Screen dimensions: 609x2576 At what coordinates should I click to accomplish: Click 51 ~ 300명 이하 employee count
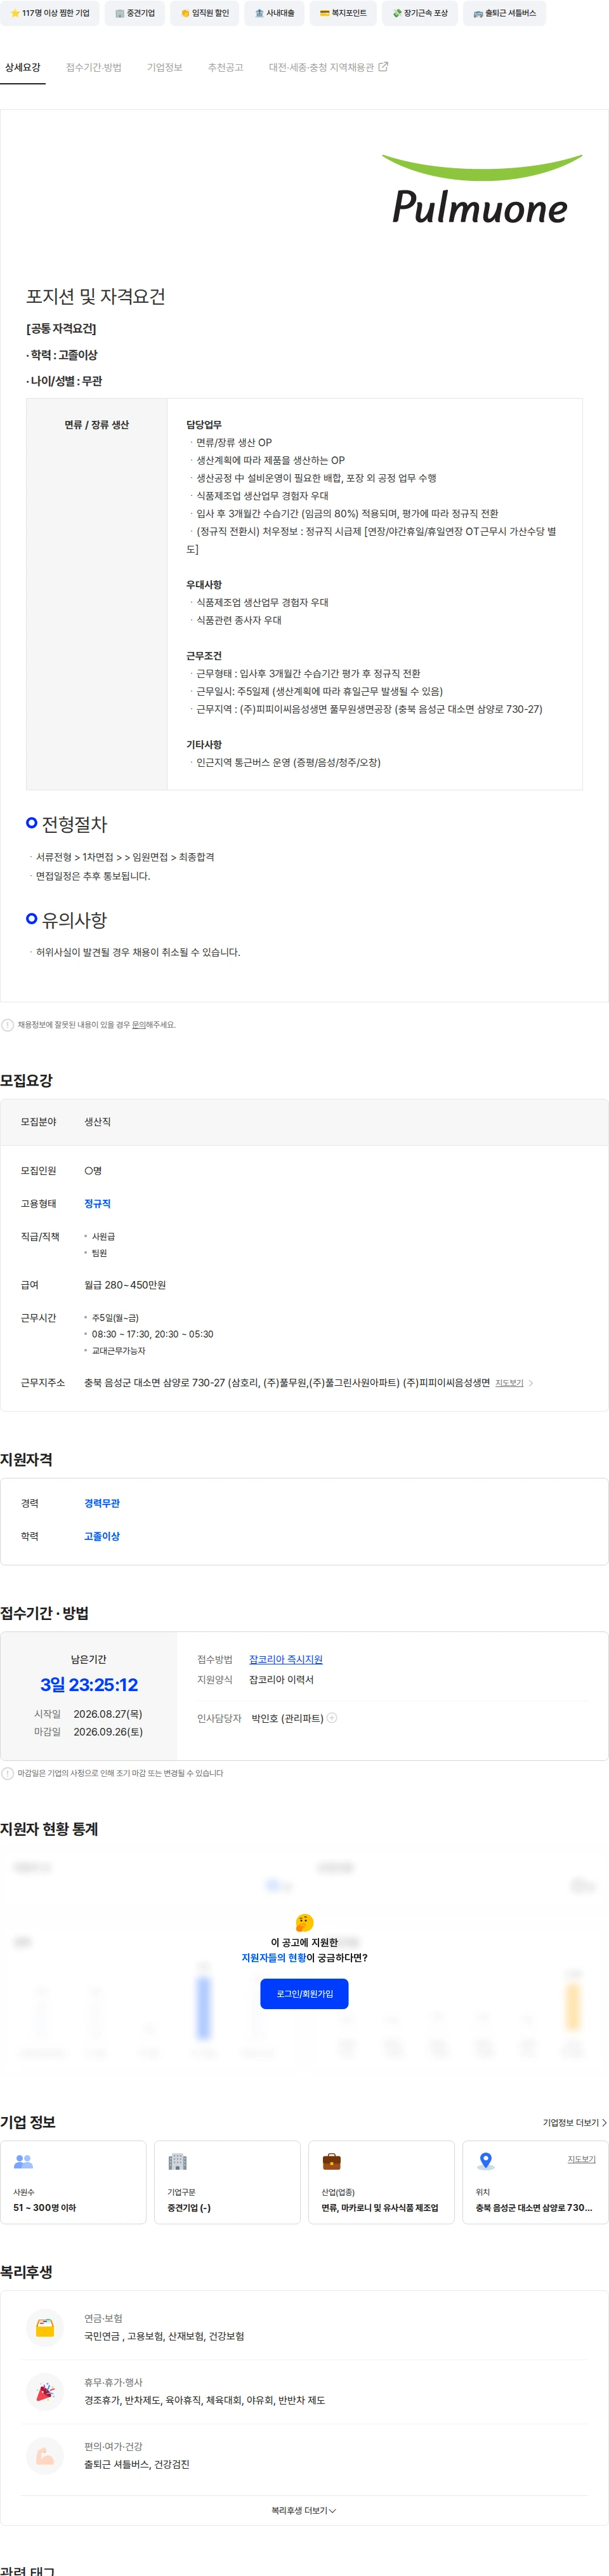click(x=44, y=2207)
